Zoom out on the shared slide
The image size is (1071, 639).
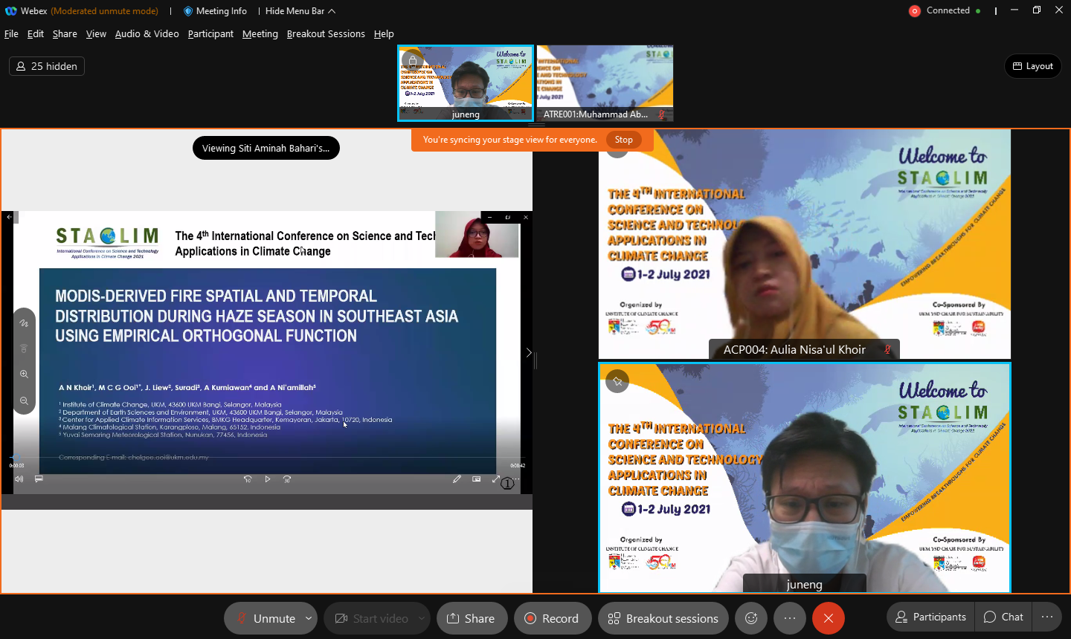[x=24, y=401]
